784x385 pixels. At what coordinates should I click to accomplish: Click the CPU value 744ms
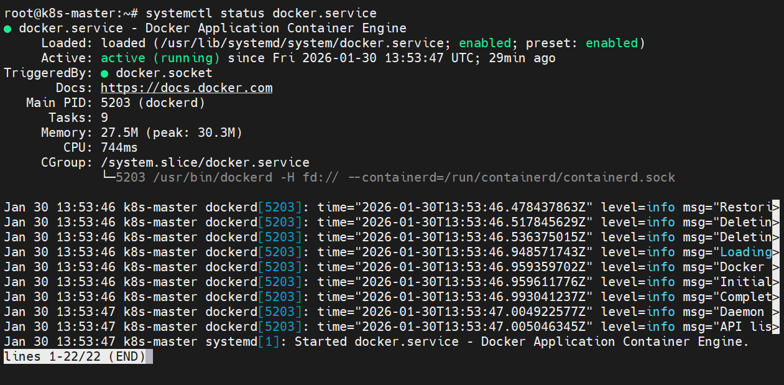pos(119,147)
